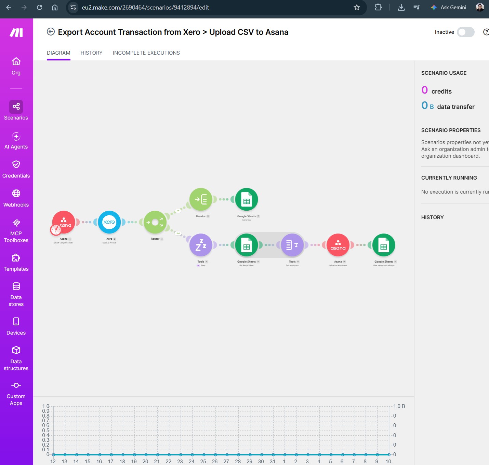Open Data stores
The width and height of the screenshot is (489, 465).
pyautogui.click(x=16, y=295)
